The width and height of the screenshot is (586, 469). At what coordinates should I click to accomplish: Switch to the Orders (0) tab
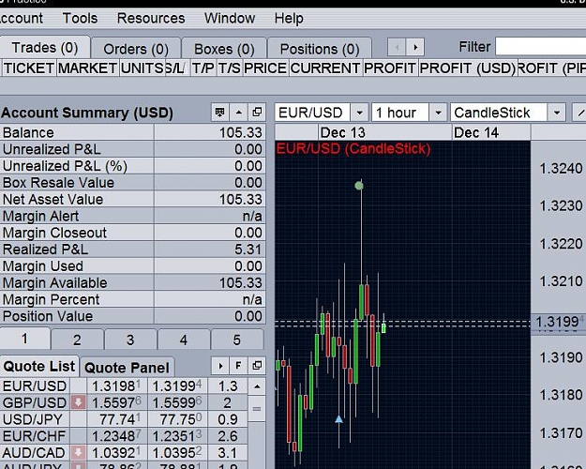pyautogui.click(x=136, y=49)
